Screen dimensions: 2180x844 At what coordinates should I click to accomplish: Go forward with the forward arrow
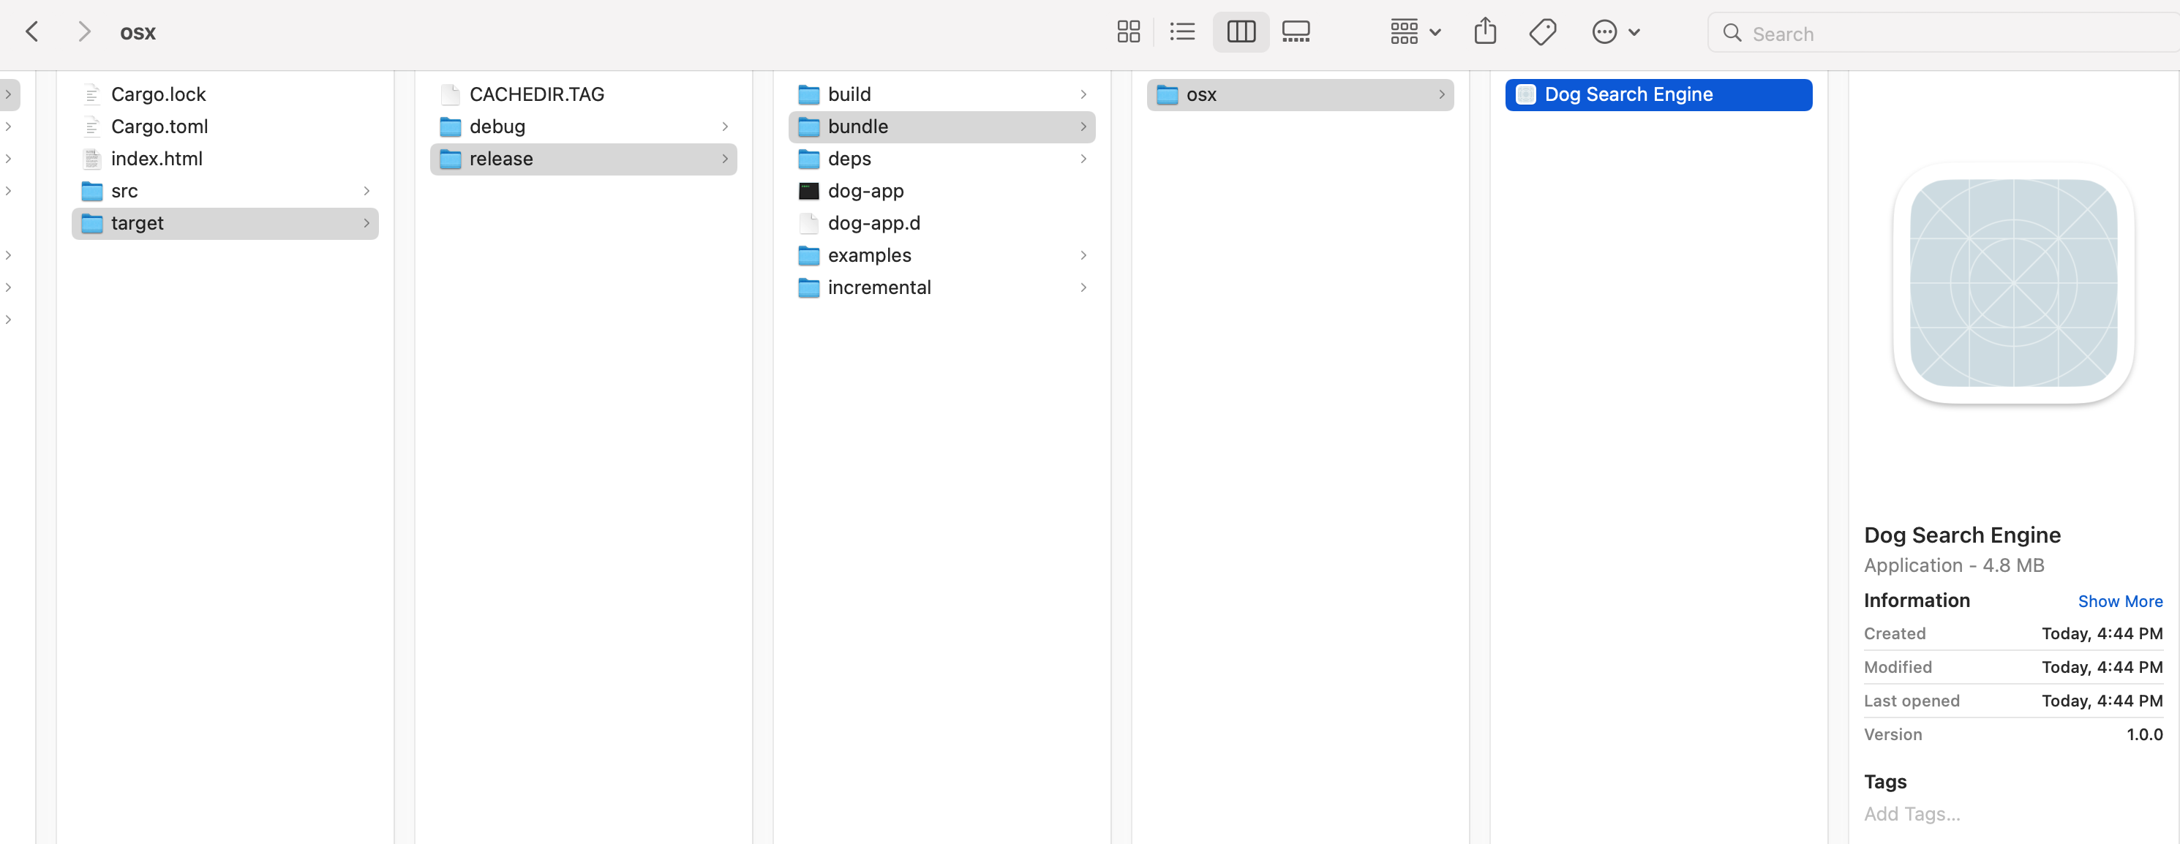tap(83, 32)
